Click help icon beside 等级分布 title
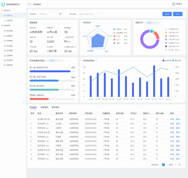188x178 pixels. (145, 23)
